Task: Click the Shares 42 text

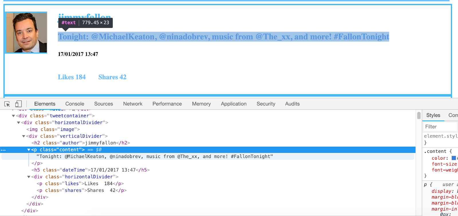Action: click(112, 77)
